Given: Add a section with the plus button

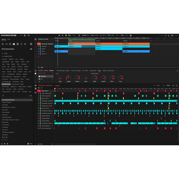Looking at the screenshot, I should [151, 41].
